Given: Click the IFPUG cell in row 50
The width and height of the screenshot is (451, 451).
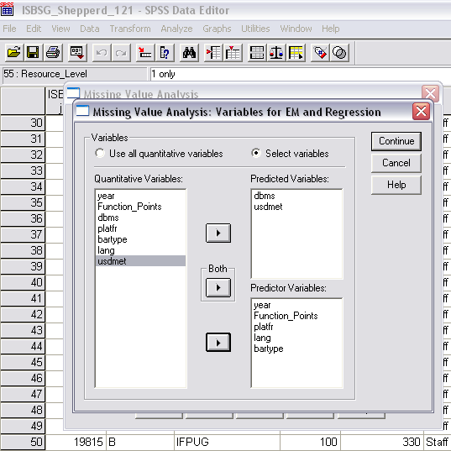Looking at the screenshot, I should [x=227, y=442].
